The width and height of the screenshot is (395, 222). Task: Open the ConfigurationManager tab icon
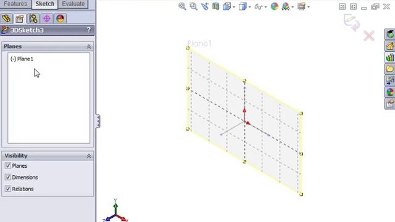click(x=33, y=18)
